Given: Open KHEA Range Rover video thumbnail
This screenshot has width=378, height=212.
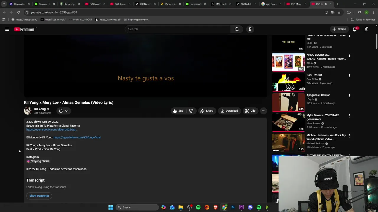Looking at the screenshot, I should (288, 62).
